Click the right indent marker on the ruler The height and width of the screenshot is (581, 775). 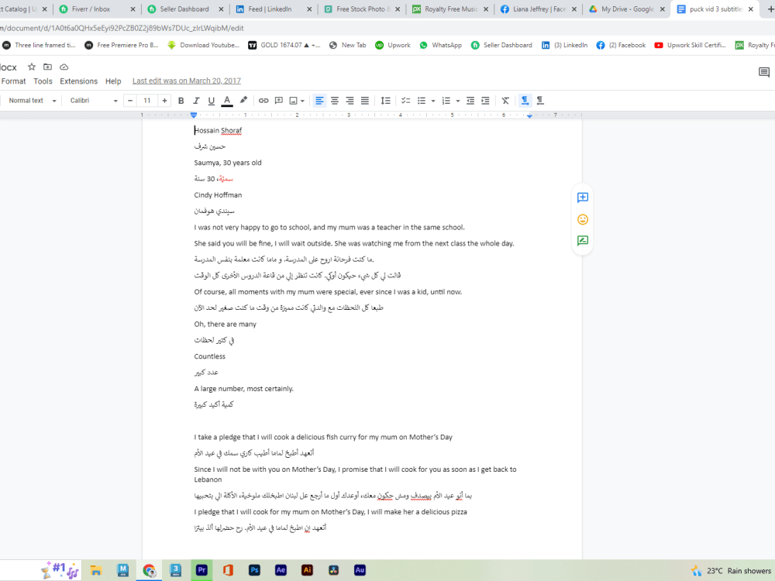[x=529, y=115]
